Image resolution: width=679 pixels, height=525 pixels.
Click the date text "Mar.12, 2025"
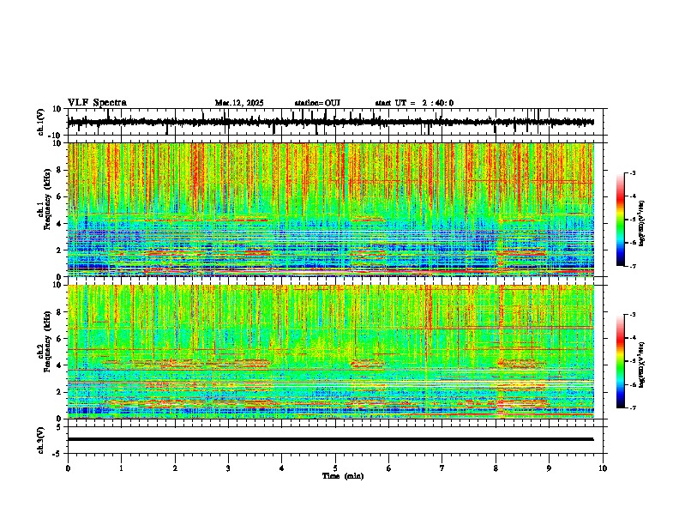coord(239,103)
